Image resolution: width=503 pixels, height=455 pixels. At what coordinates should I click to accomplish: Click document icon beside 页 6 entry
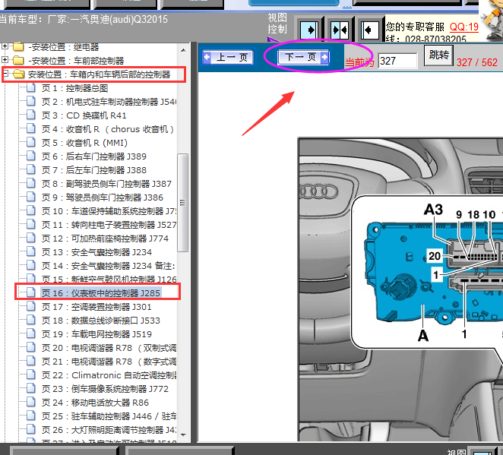(31, 156)
